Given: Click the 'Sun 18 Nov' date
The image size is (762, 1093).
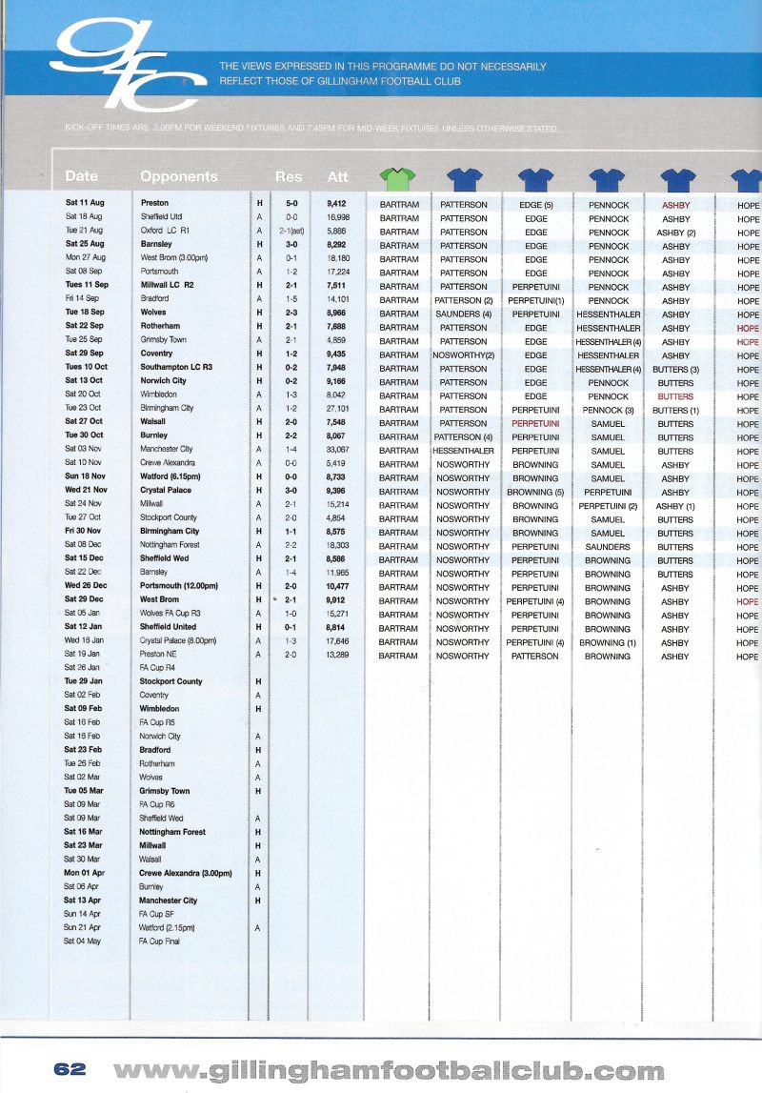Looking at the screenshot, I should coord(85,476).
